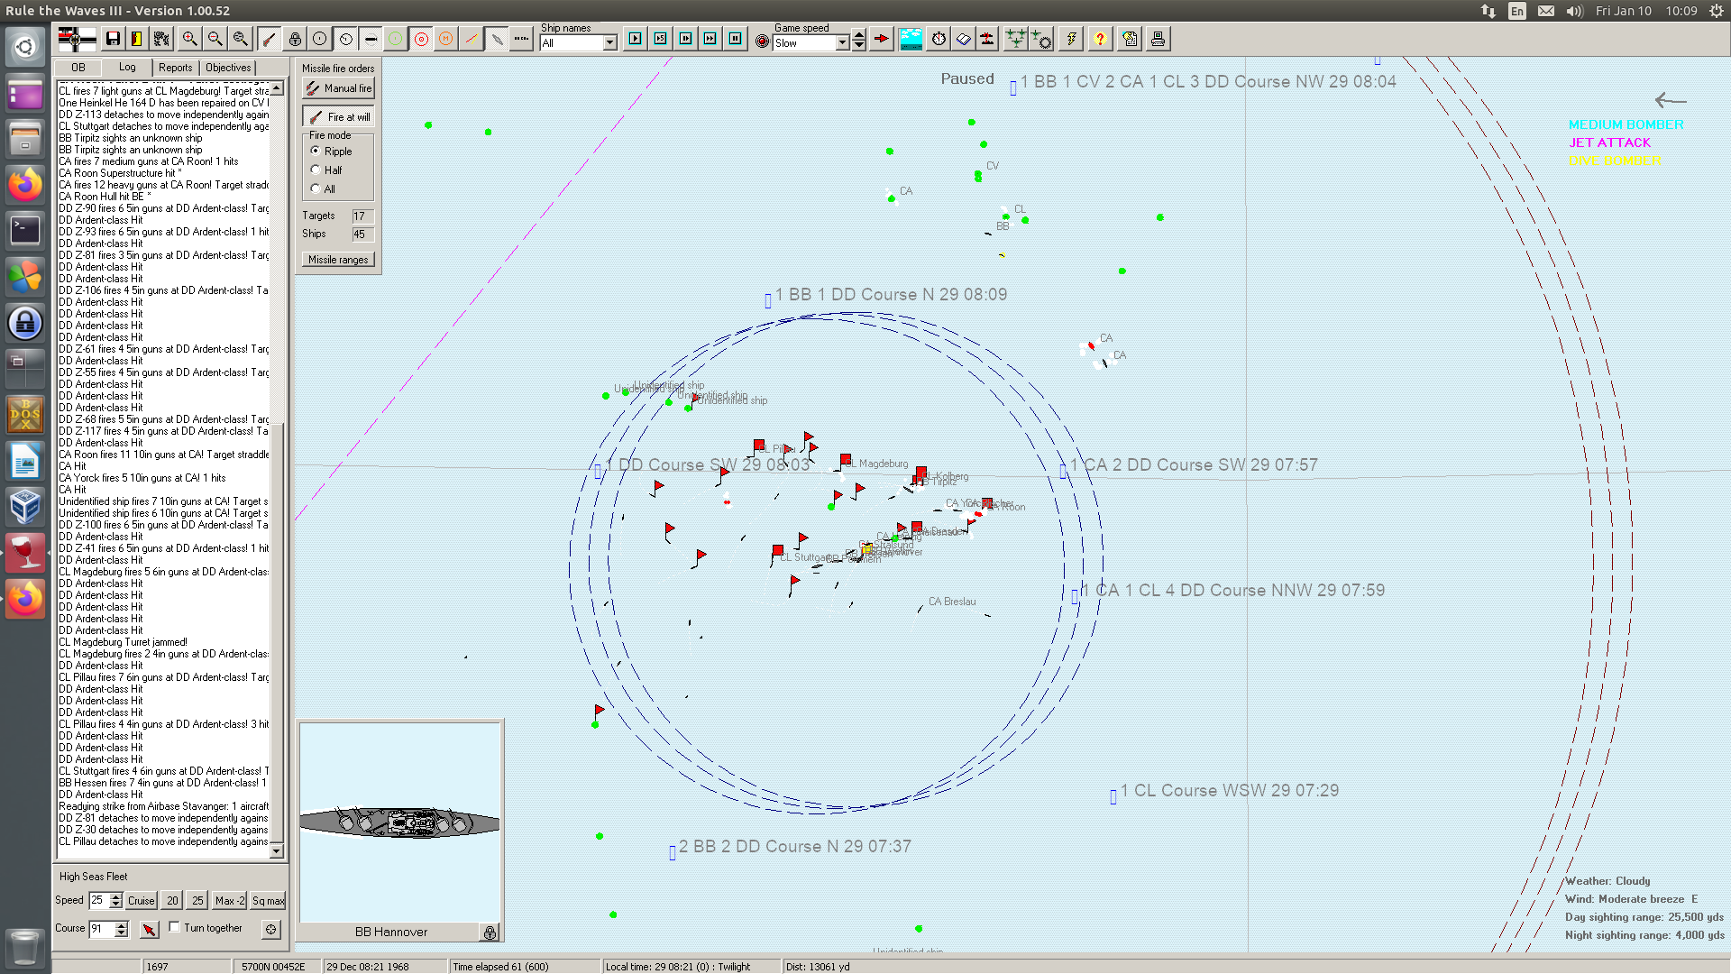
Task: Click the Missile ranges button
Action: [338, 260]
